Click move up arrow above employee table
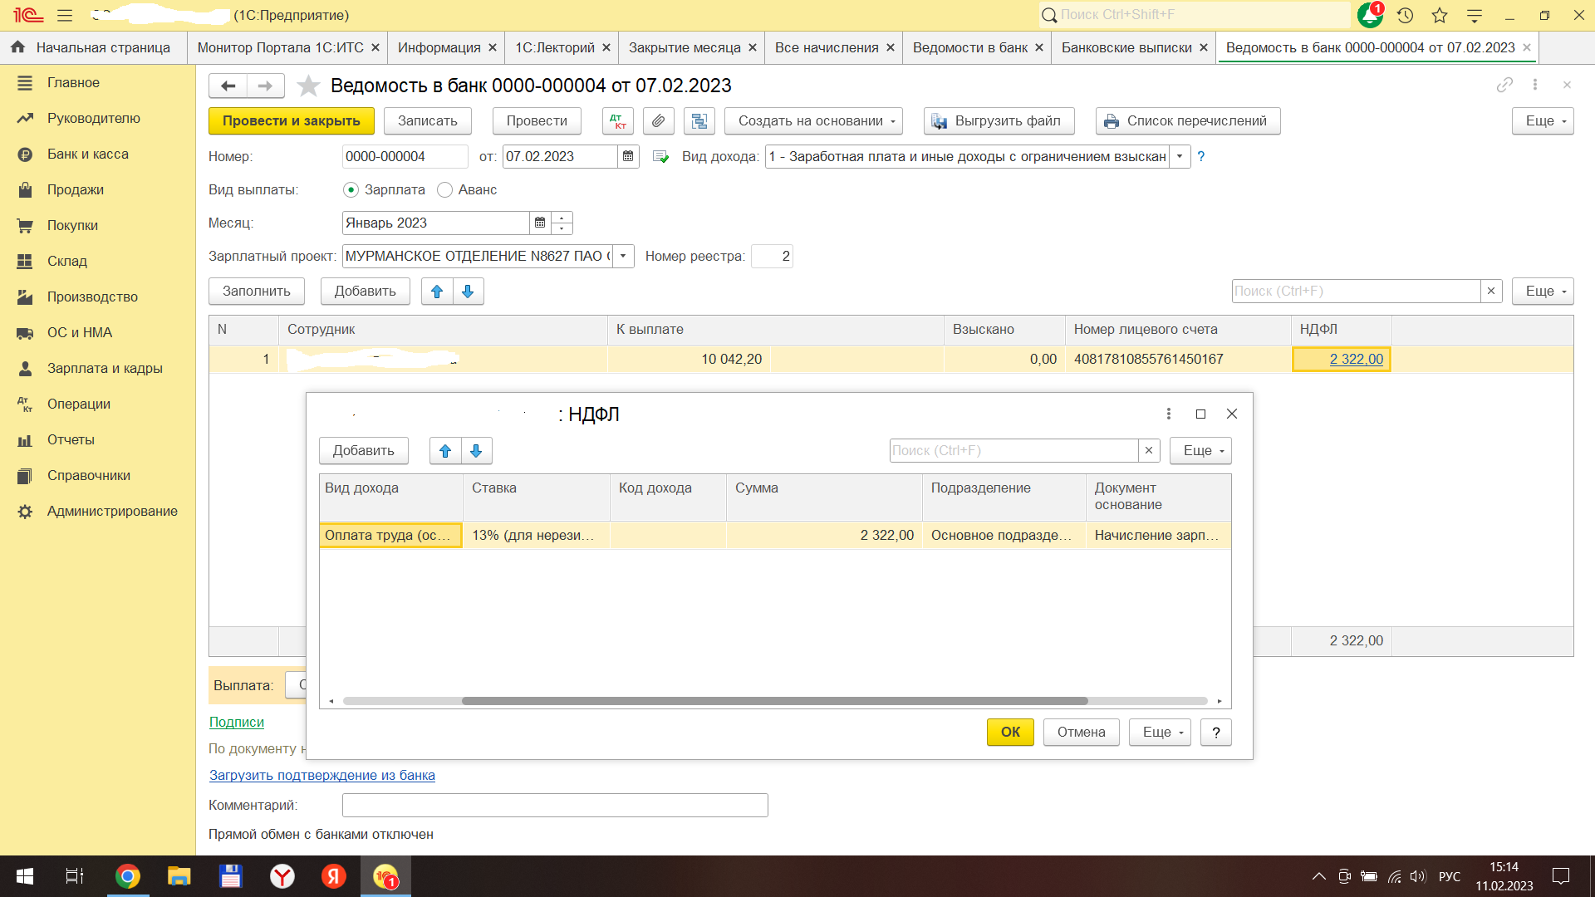Screen dimensions: 1595x897 point(437,292)
